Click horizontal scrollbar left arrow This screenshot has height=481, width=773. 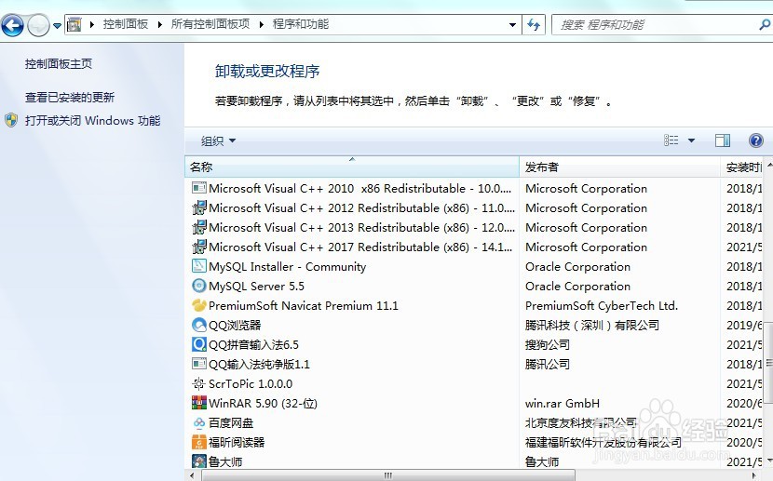click(191, 475)
